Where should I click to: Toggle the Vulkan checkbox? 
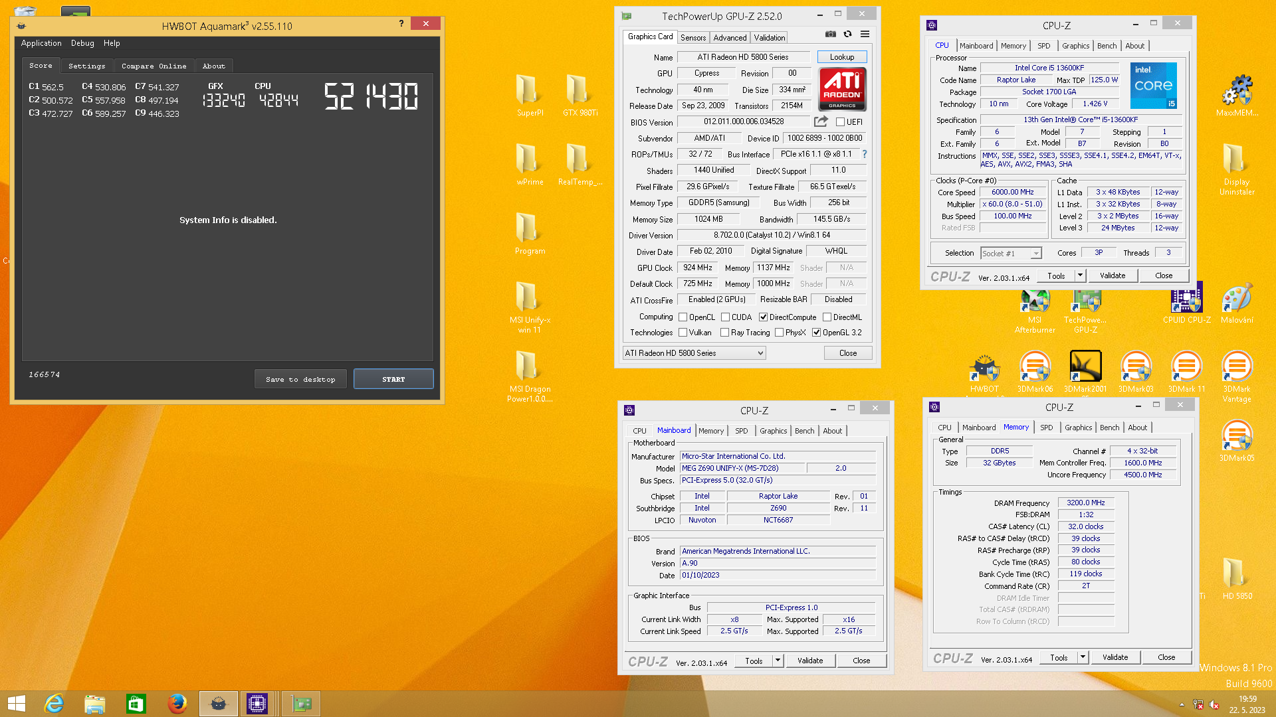(683, 333)
